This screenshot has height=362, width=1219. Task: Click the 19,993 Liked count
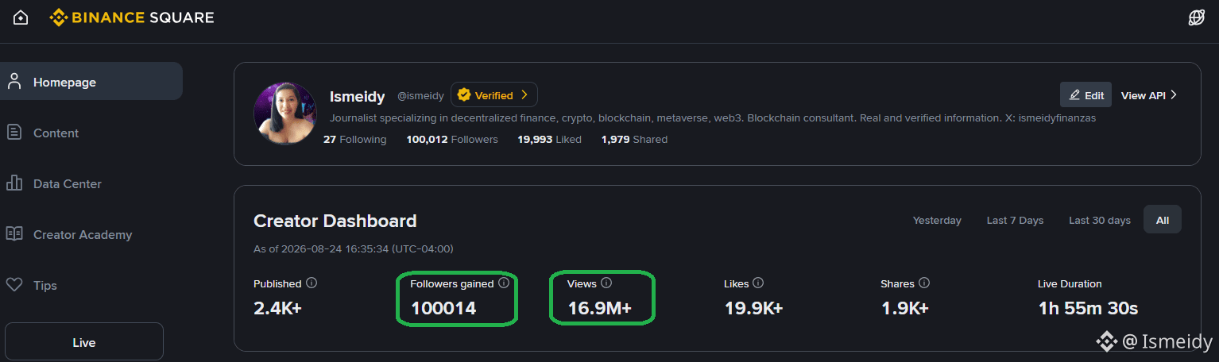tap(549, 139)
